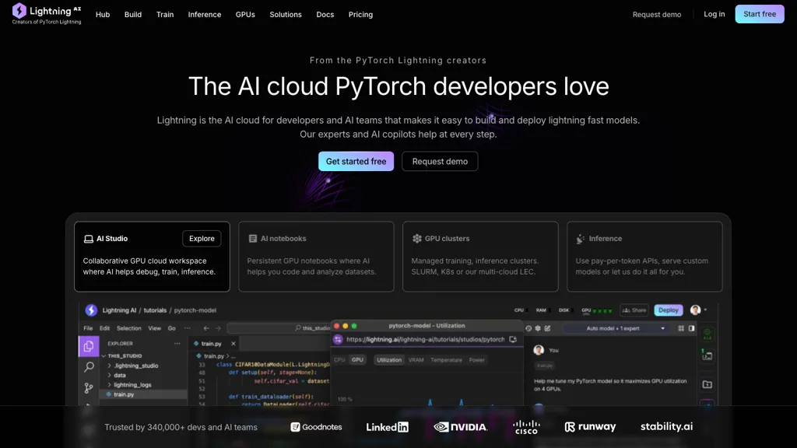Screen dimensions: 797x448
Task: Click the new chat edit icon
Action: click(547, 329)
